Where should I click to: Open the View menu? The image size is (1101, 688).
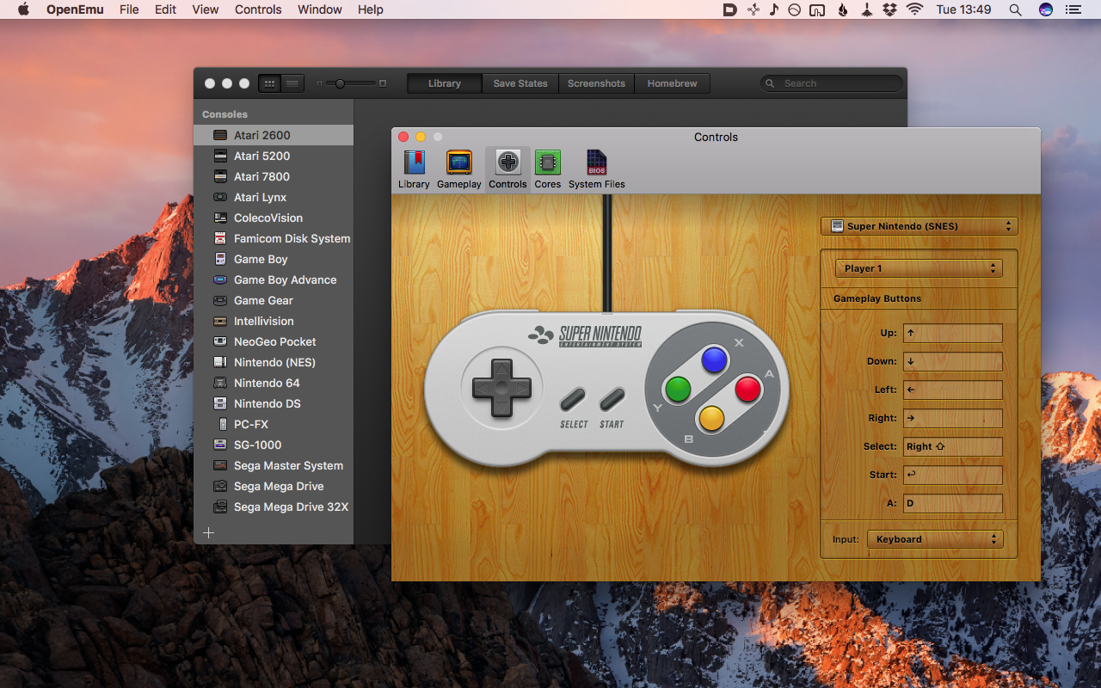click(206, 9)
